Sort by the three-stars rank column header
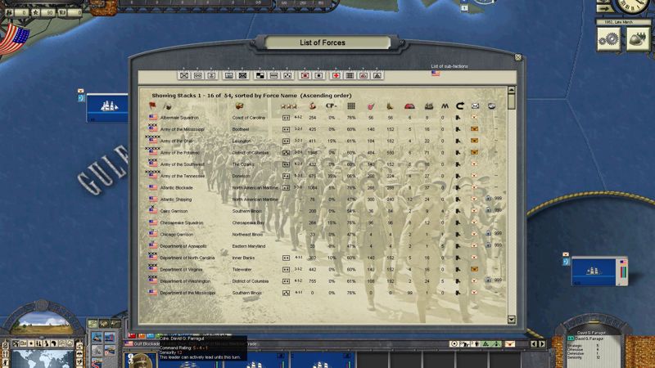Viewport: 655px width, 368px height. 289,106
